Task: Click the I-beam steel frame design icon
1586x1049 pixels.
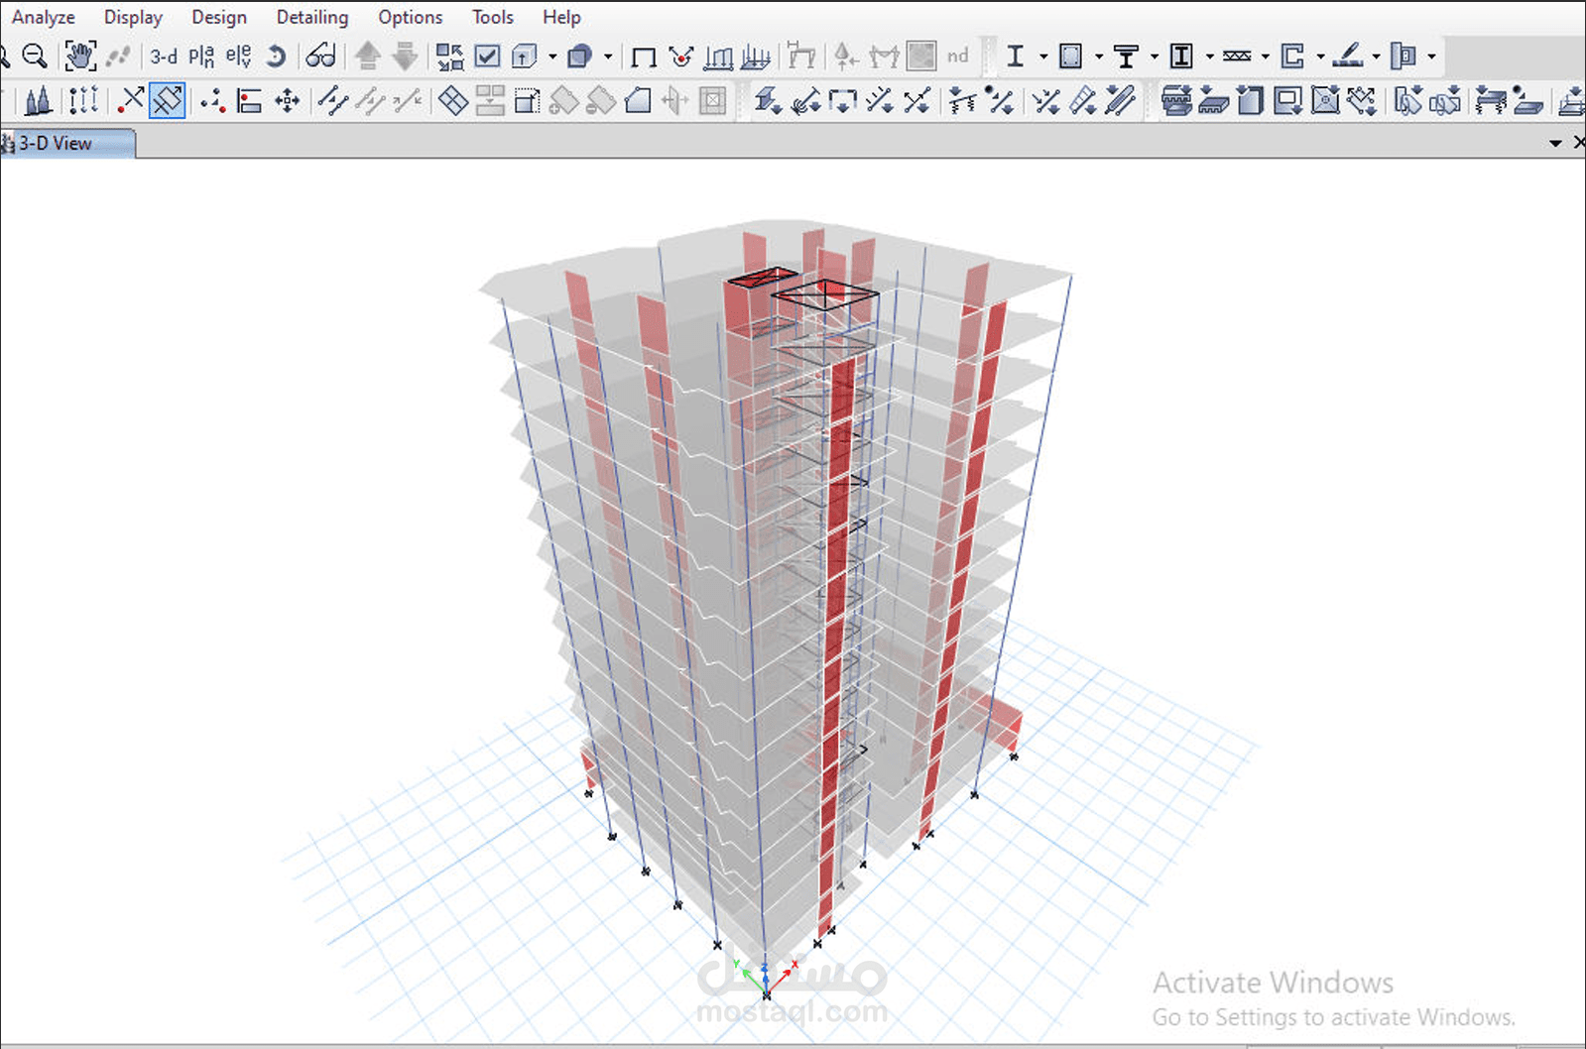Action: point(1015,57)
